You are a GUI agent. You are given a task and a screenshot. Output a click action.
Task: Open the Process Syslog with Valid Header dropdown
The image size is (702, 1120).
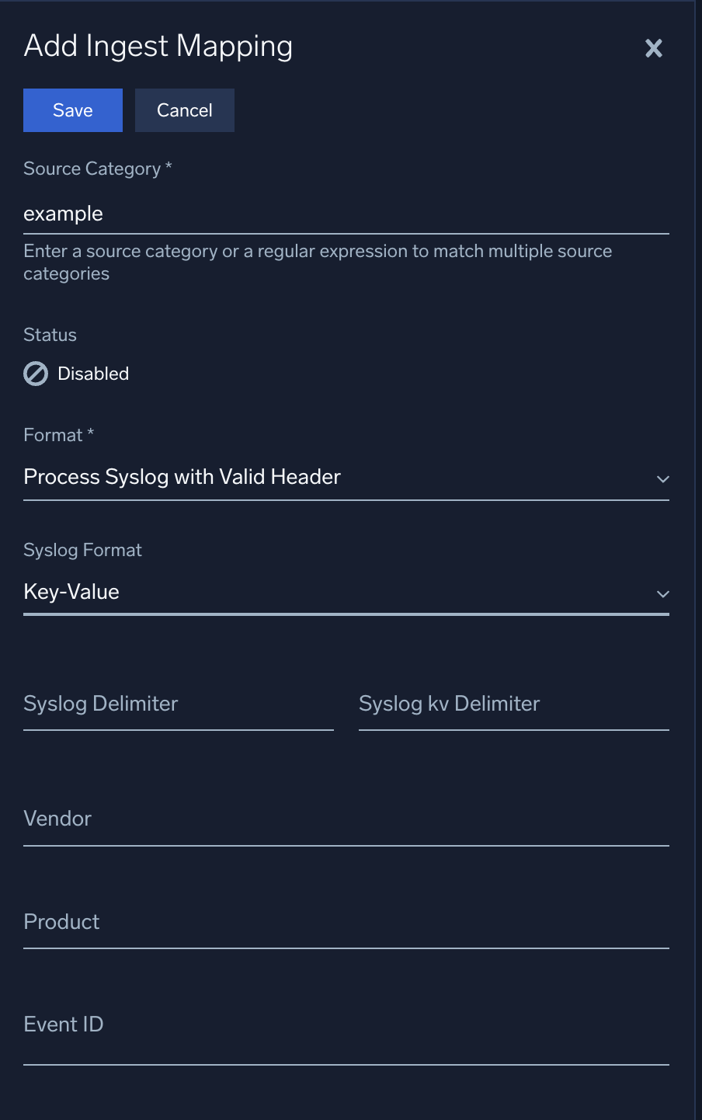346,476
